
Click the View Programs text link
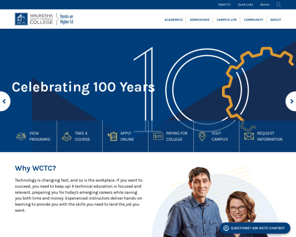coord(39,136)
